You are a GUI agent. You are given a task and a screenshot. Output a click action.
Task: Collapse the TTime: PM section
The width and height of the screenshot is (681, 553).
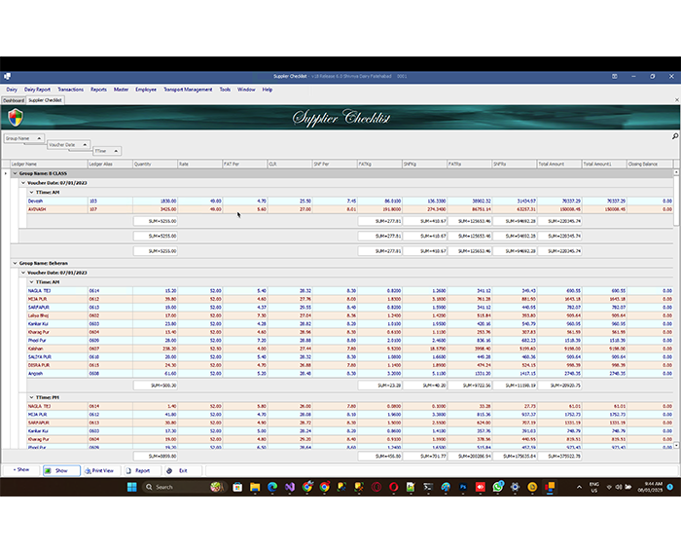click(x=29, y=397)
